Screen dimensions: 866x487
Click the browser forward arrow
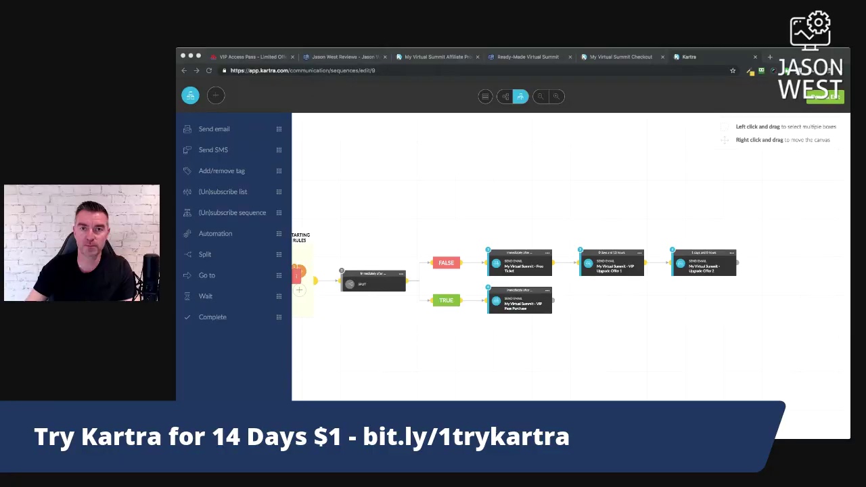click(196, 70)
